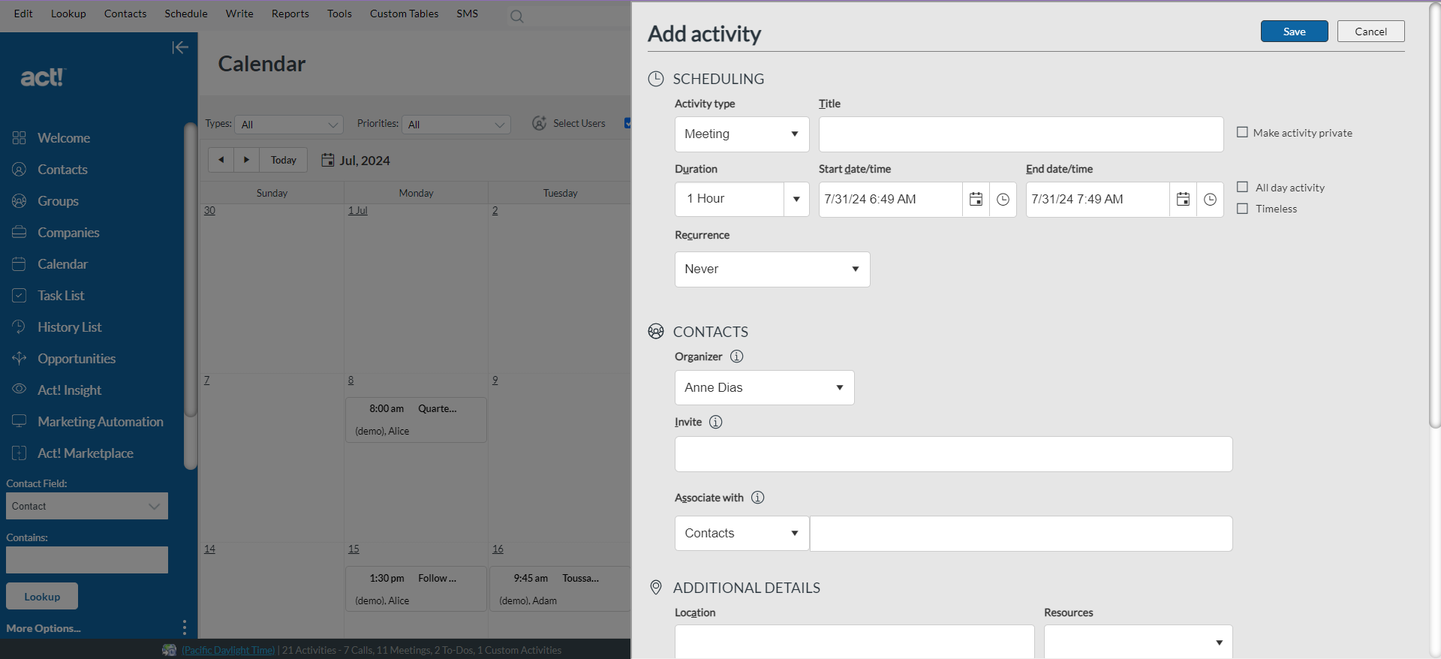Screen dimensions: 1441x659
Task: Click into the Title text field
Action: coord(1021,134)
